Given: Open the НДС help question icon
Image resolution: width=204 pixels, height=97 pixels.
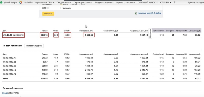Looking at the screenshot, I should (x=48, y=8).
